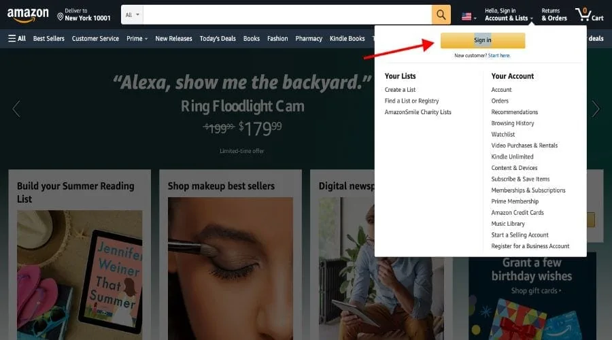Open the Deliver to New York 10001 location
Viewport: 612px width, 340px height.
point(84,14)
